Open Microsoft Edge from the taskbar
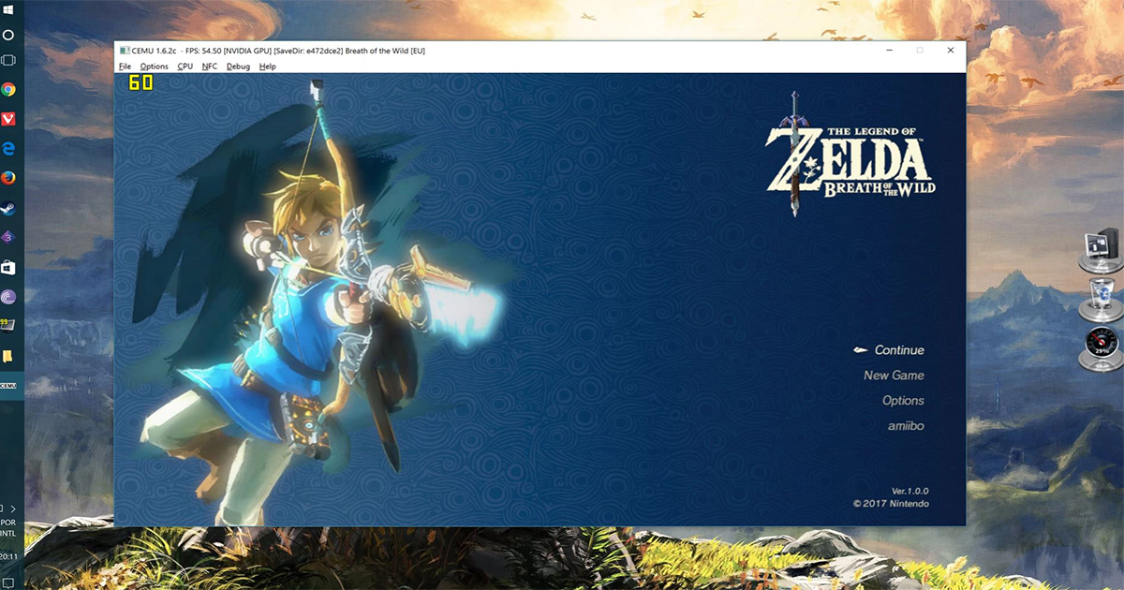Image resolution: width=1124 pixels, height=590 pixels. [8, 148]
